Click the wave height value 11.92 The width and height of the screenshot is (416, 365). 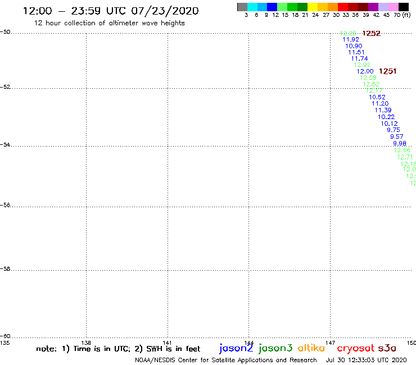tap(351, 39)
